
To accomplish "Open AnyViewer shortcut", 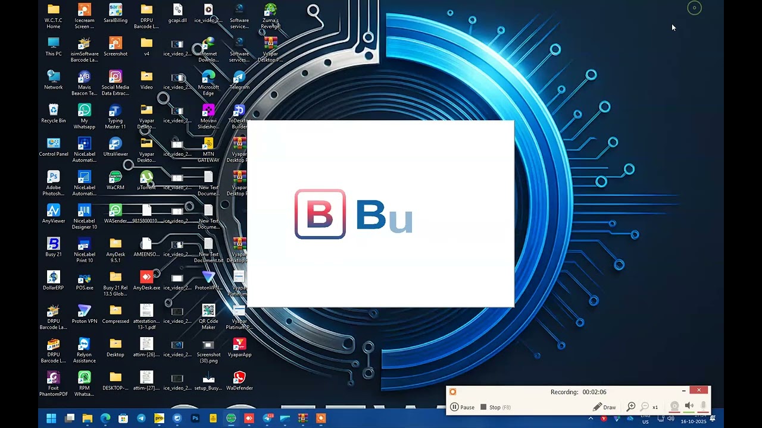I will (54, 213).
